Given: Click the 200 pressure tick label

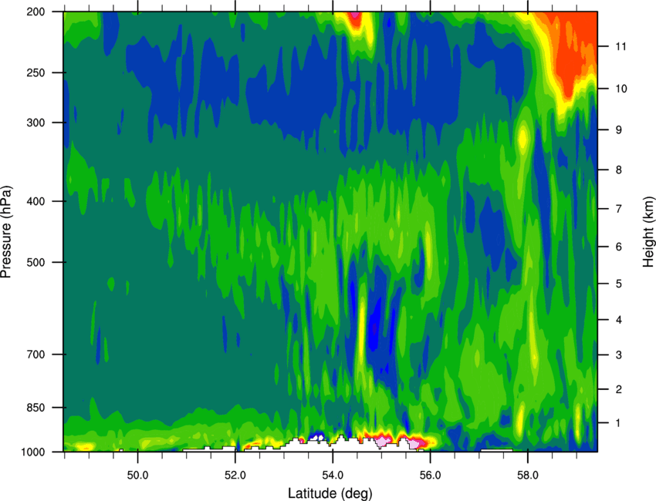Looking at the screenshot, I should pyautogui.click(x=36, y=12).
